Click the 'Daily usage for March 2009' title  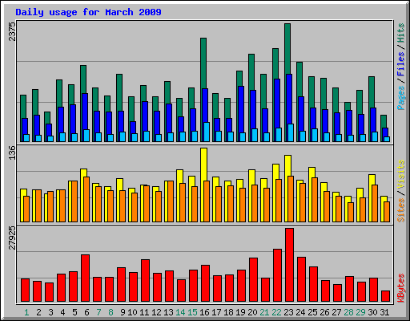(88, 12)
